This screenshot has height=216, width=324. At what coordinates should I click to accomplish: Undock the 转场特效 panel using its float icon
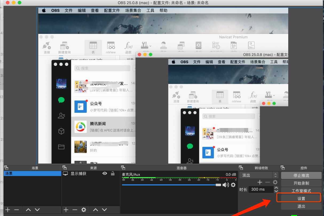coord(241,168)
